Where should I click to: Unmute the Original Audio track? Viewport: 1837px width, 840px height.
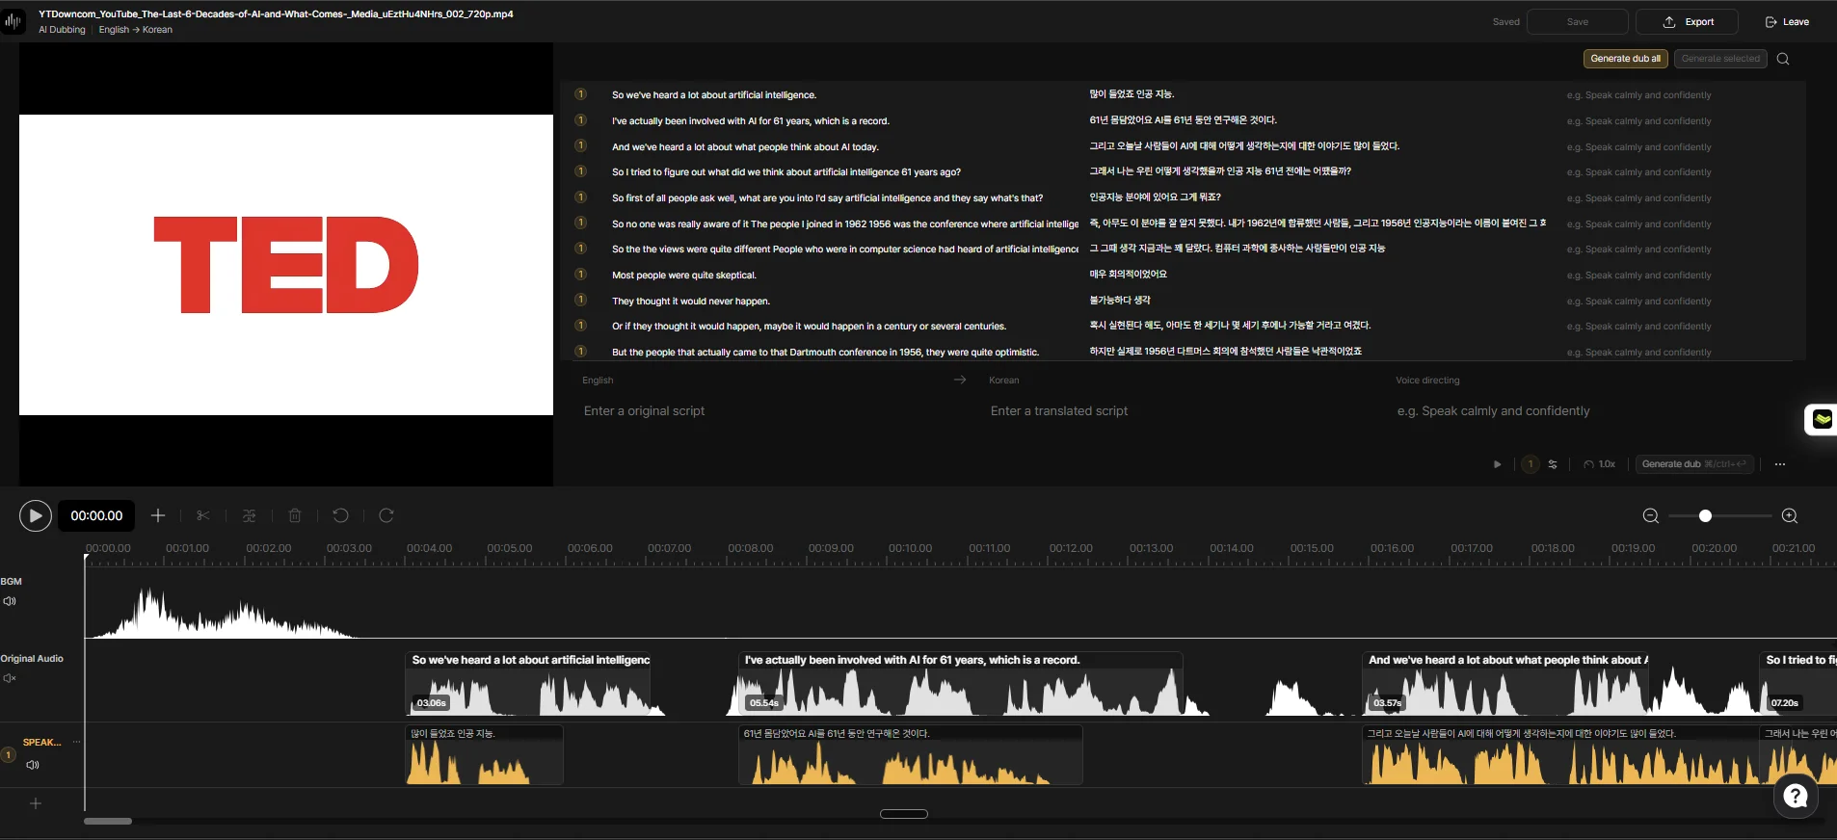click(x=10, y=678)
